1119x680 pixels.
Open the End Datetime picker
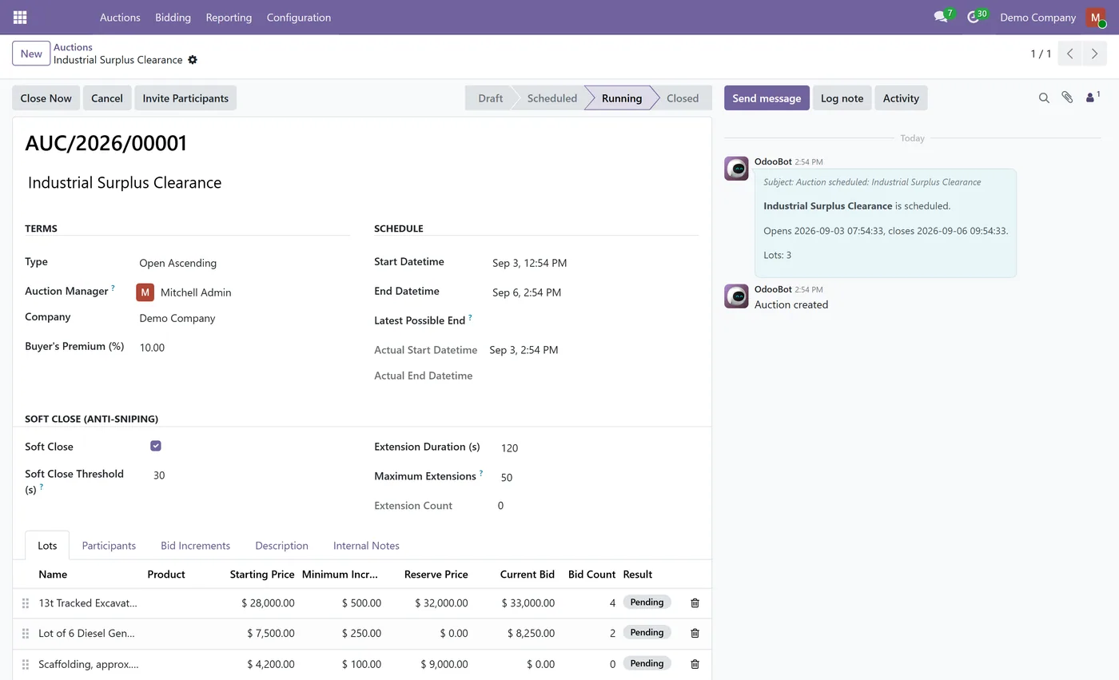[595, 292]
